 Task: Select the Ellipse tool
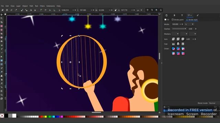1,30
